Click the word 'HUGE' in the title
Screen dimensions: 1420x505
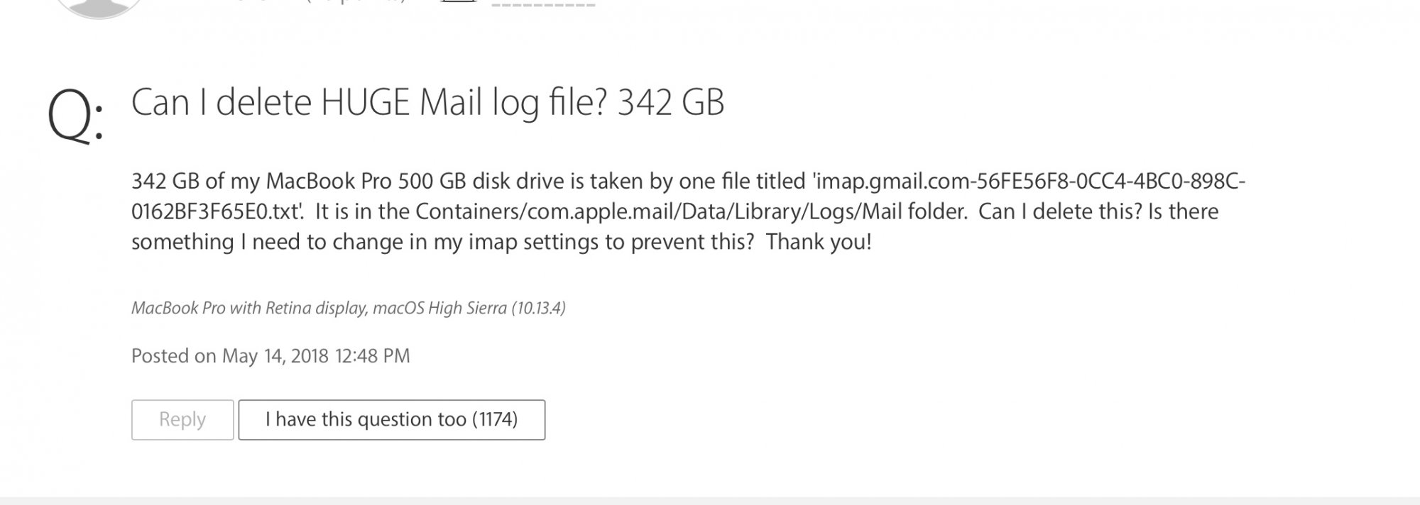pos(366,102)
